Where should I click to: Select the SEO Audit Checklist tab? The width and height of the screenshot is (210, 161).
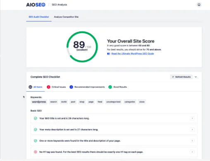point(39,17)
